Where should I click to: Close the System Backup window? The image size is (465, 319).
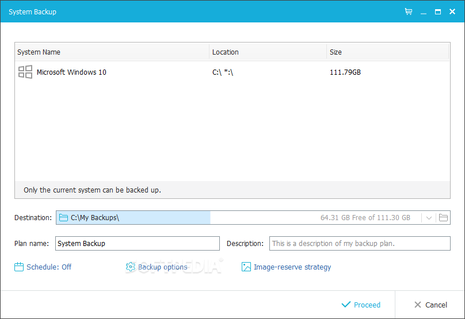click(x=452, y=11)
